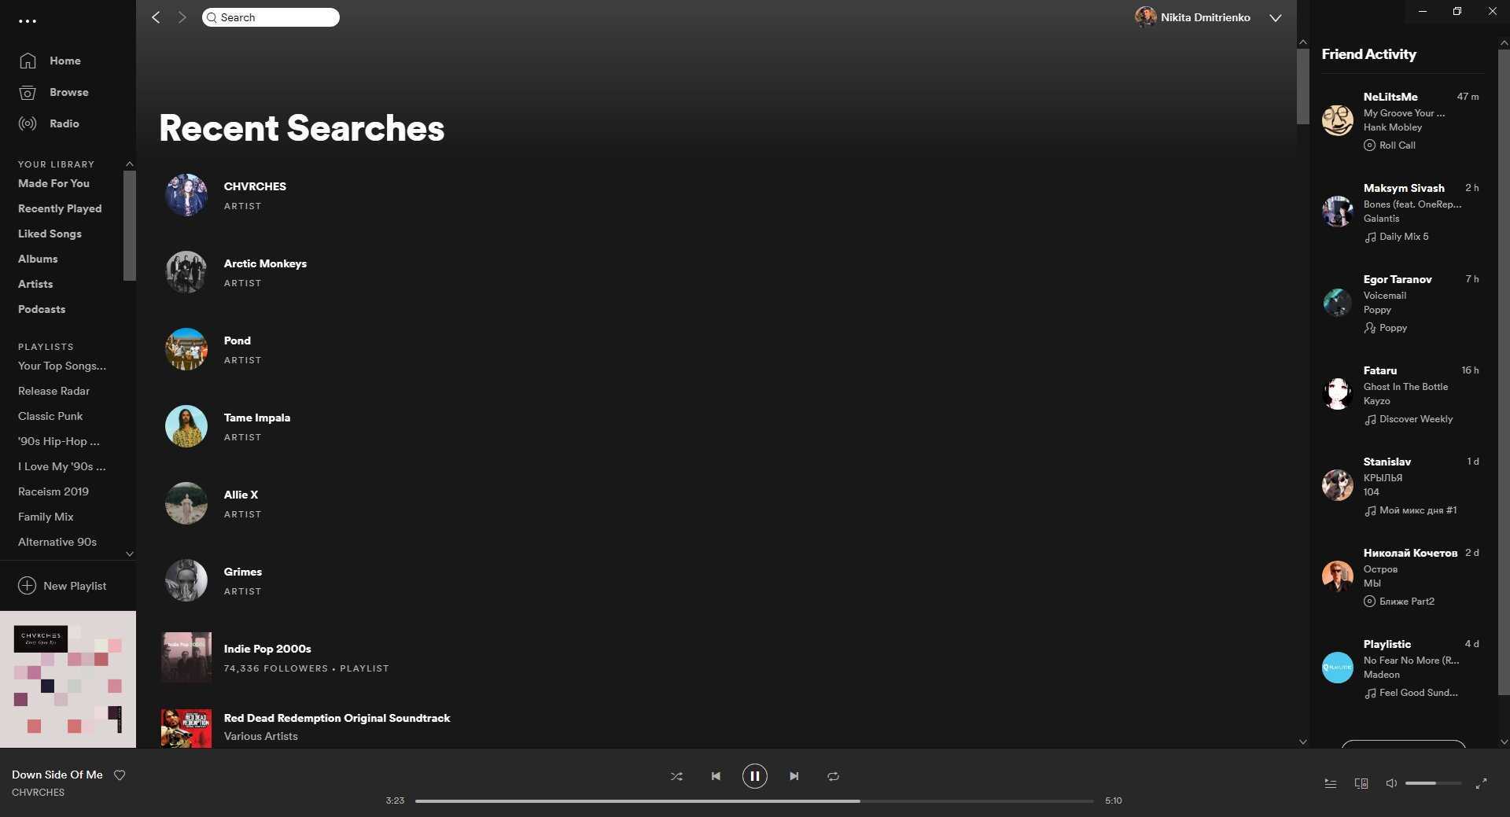Click the Grimes artist avatar

(x=186, y=580)
